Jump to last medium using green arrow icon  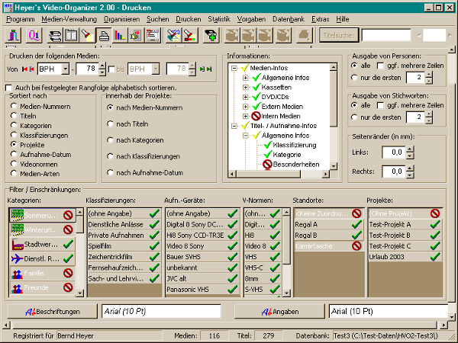click(x=204, y=70)
